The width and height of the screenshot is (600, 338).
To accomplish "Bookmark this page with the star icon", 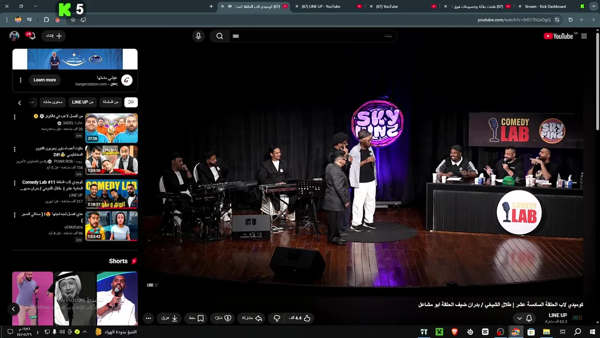I will (x=73, y=20).
